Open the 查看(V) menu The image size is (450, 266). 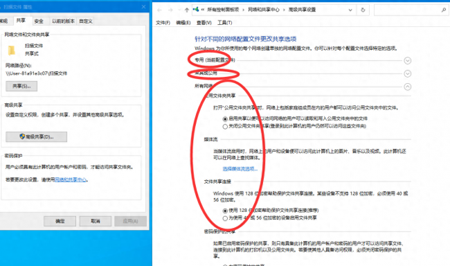pyautogui.click(x=204, y=23)
